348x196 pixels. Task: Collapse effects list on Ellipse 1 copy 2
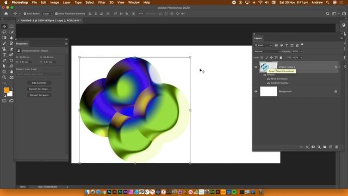(x=339, y=67)
